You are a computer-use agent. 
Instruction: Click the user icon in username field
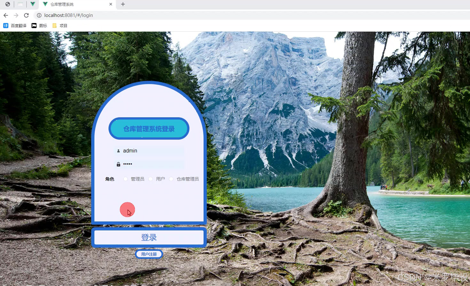pyautogui.click(x=118, y=151)
